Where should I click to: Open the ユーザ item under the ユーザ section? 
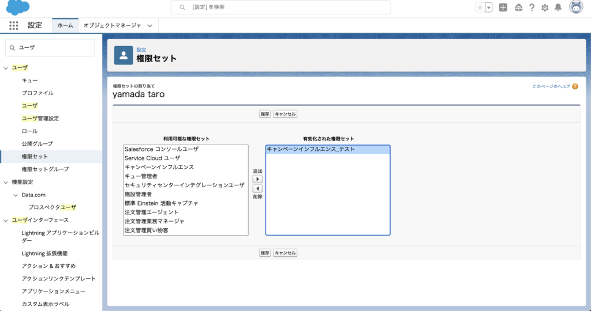[x=30, y=105]
